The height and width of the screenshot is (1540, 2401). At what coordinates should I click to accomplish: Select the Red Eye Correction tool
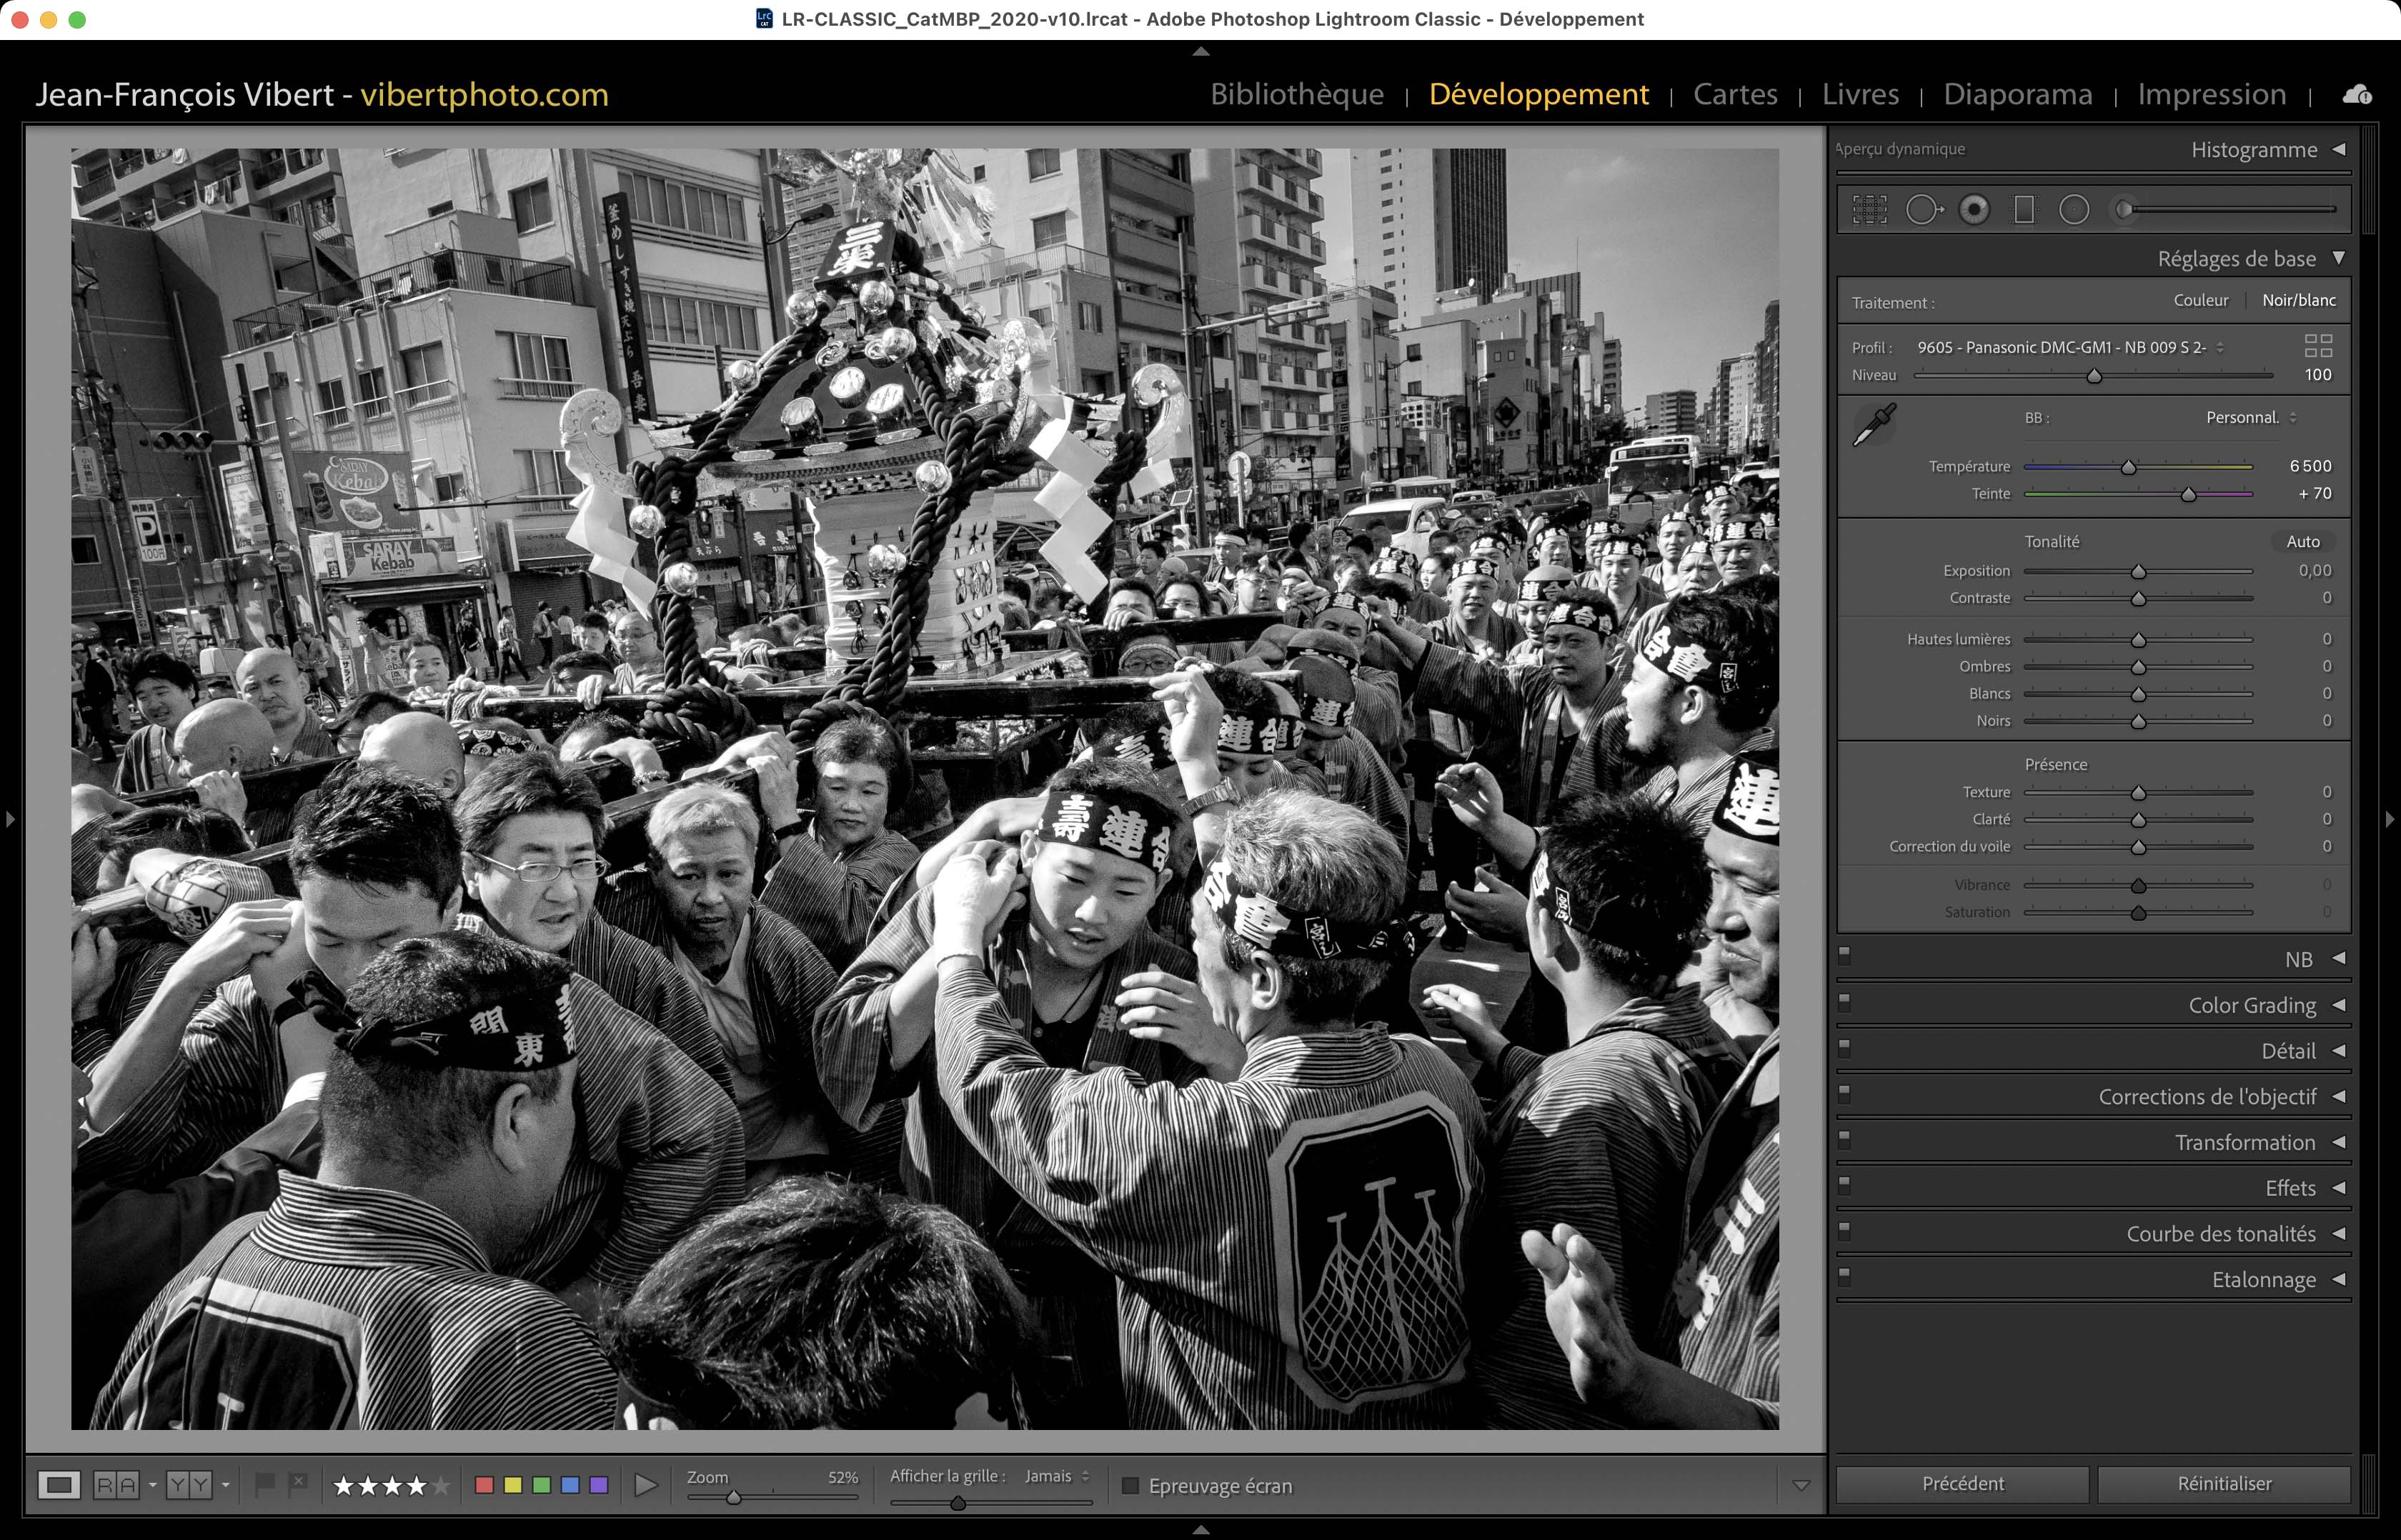coord(1974,209)
